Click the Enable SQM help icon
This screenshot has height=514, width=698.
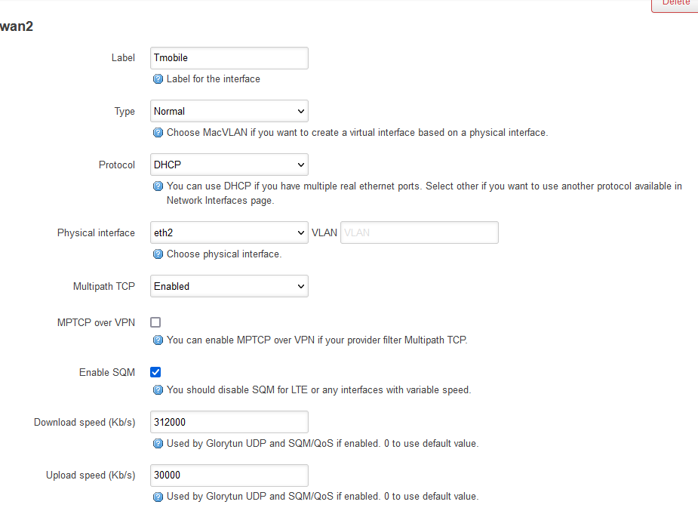click(158, 389)
